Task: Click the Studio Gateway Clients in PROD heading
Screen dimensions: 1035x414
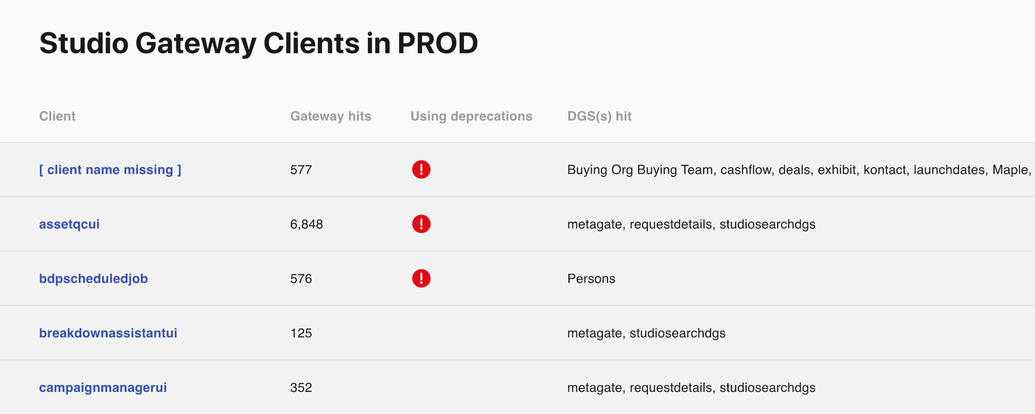Action: 258,44
